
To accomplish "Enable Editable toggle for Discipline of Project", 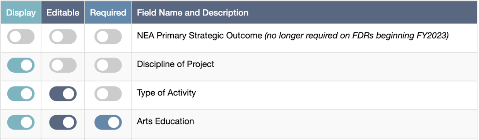I will (63, 65).
